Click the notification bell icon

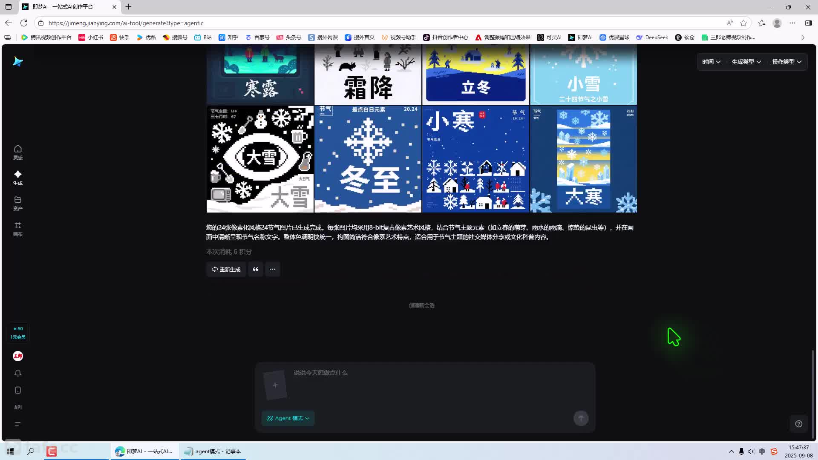[17, 373]
